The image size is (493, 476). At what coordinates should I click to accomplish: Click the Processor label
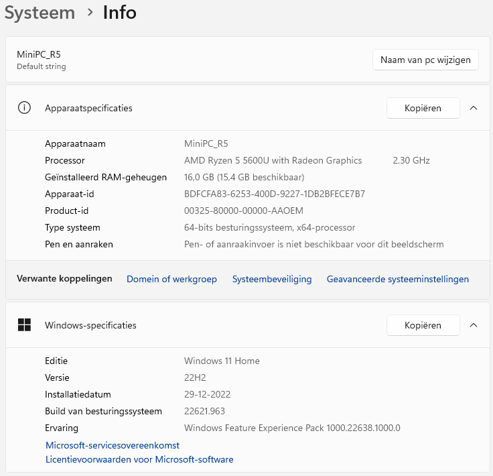pyautogui.click(x=65, y=160)
